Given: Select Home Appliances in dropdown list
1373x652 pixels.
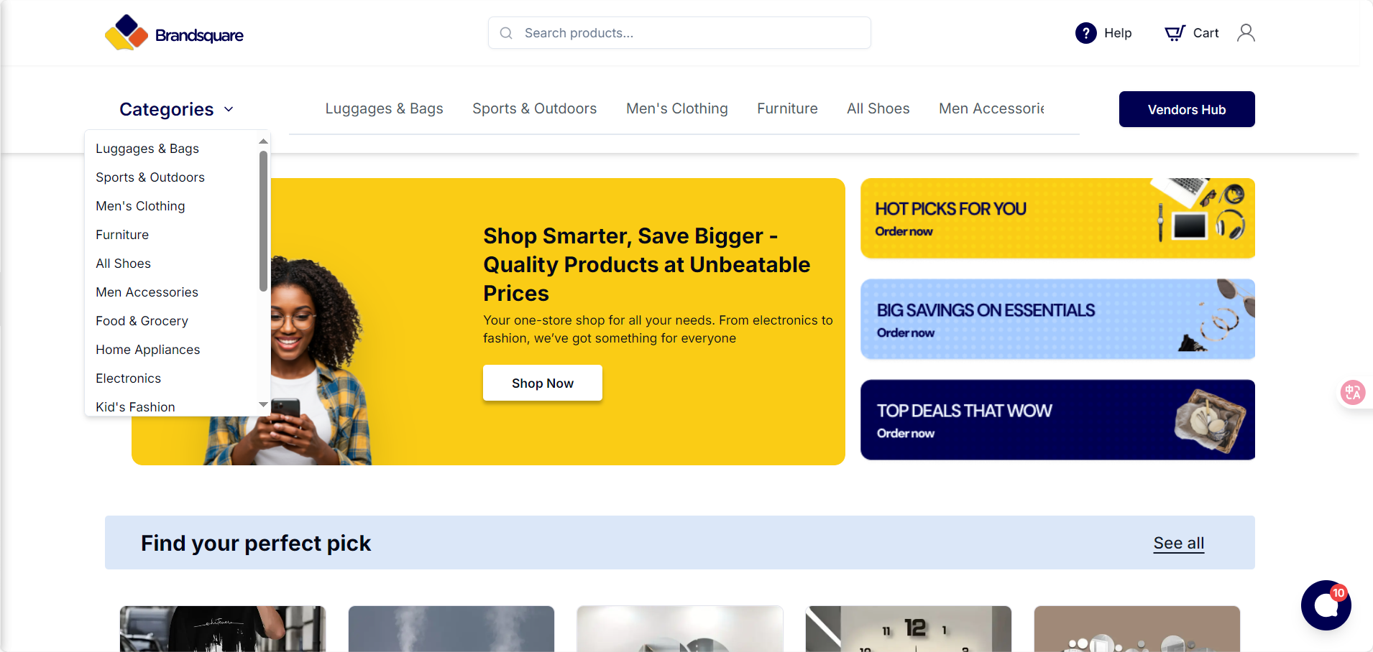Looking at the screenshot, I should point(147,350).
